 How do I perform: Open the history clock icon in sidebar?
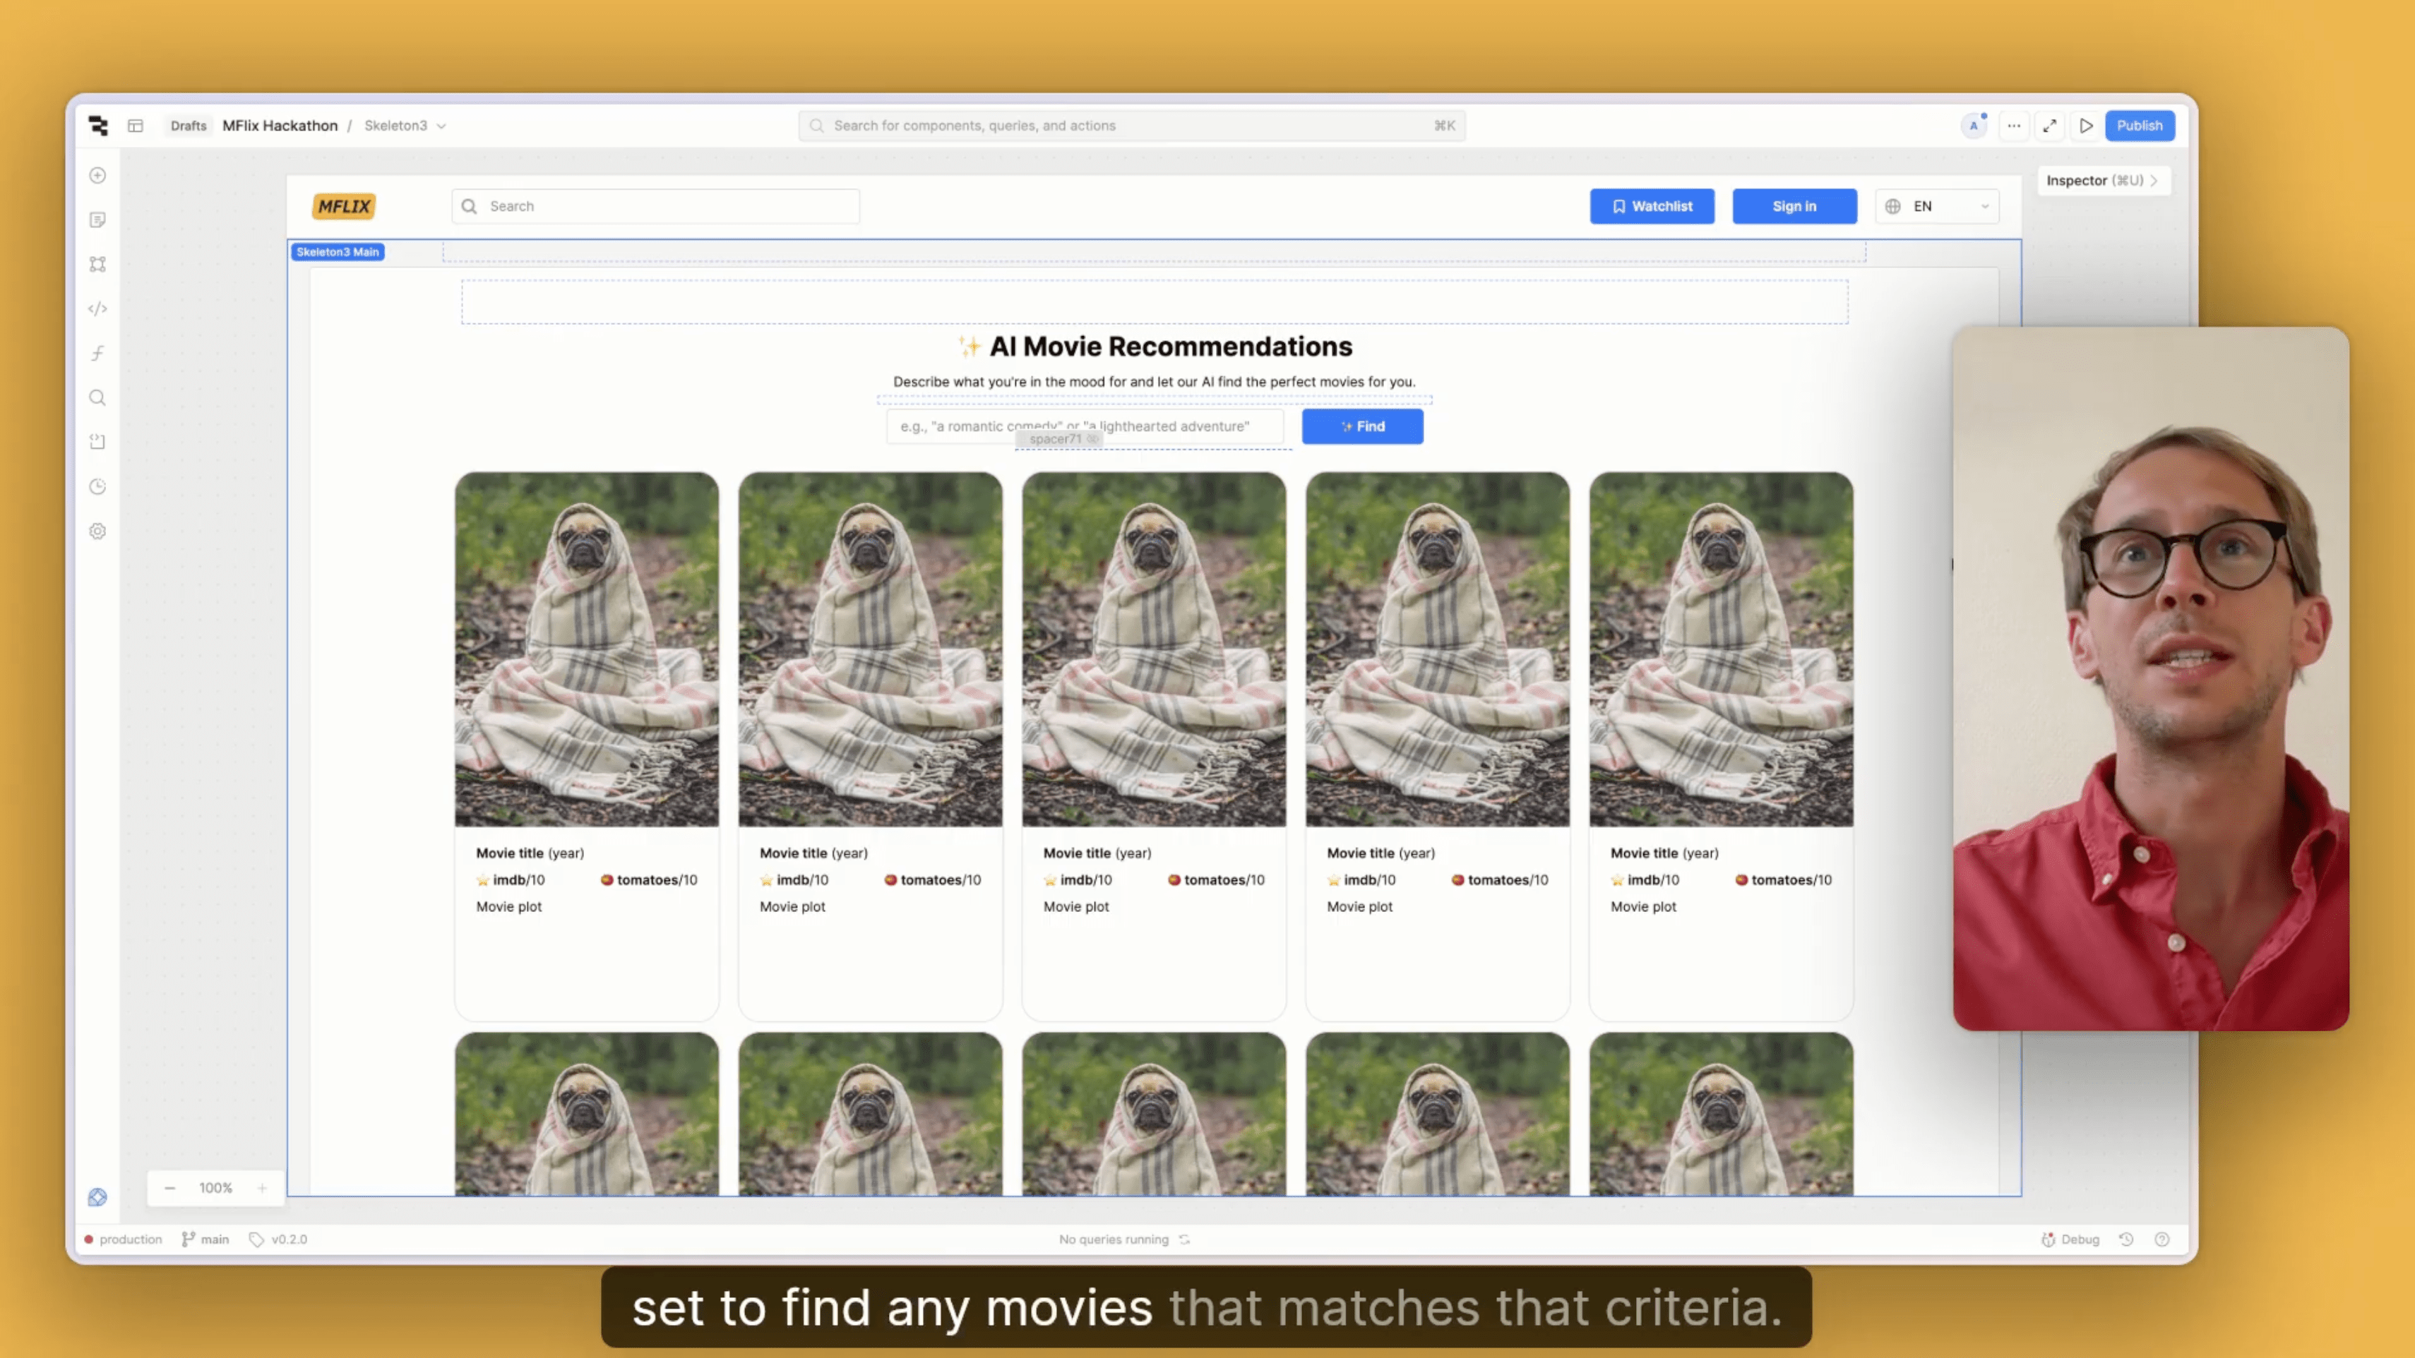(97, 486)
